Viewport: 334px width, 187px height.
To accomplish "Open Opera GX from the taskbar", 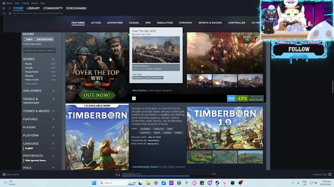I will 194,183.
